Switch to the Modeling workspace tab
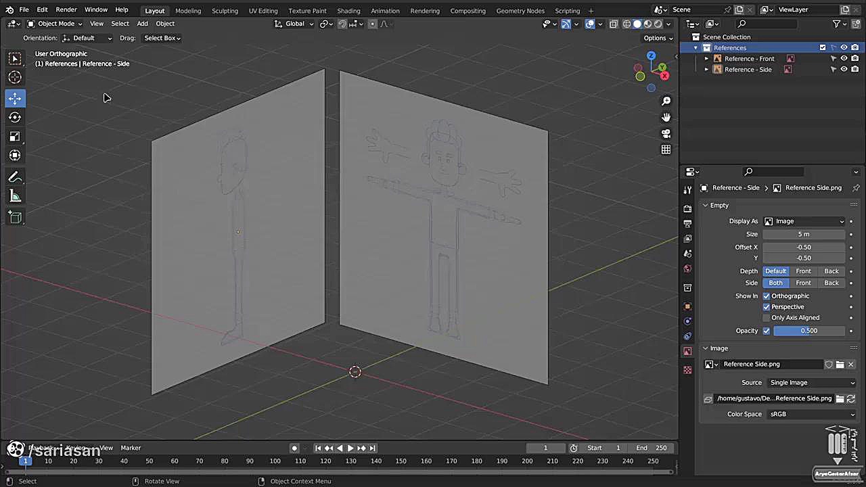The image size is (866, 487). click(x=188, y=11)
